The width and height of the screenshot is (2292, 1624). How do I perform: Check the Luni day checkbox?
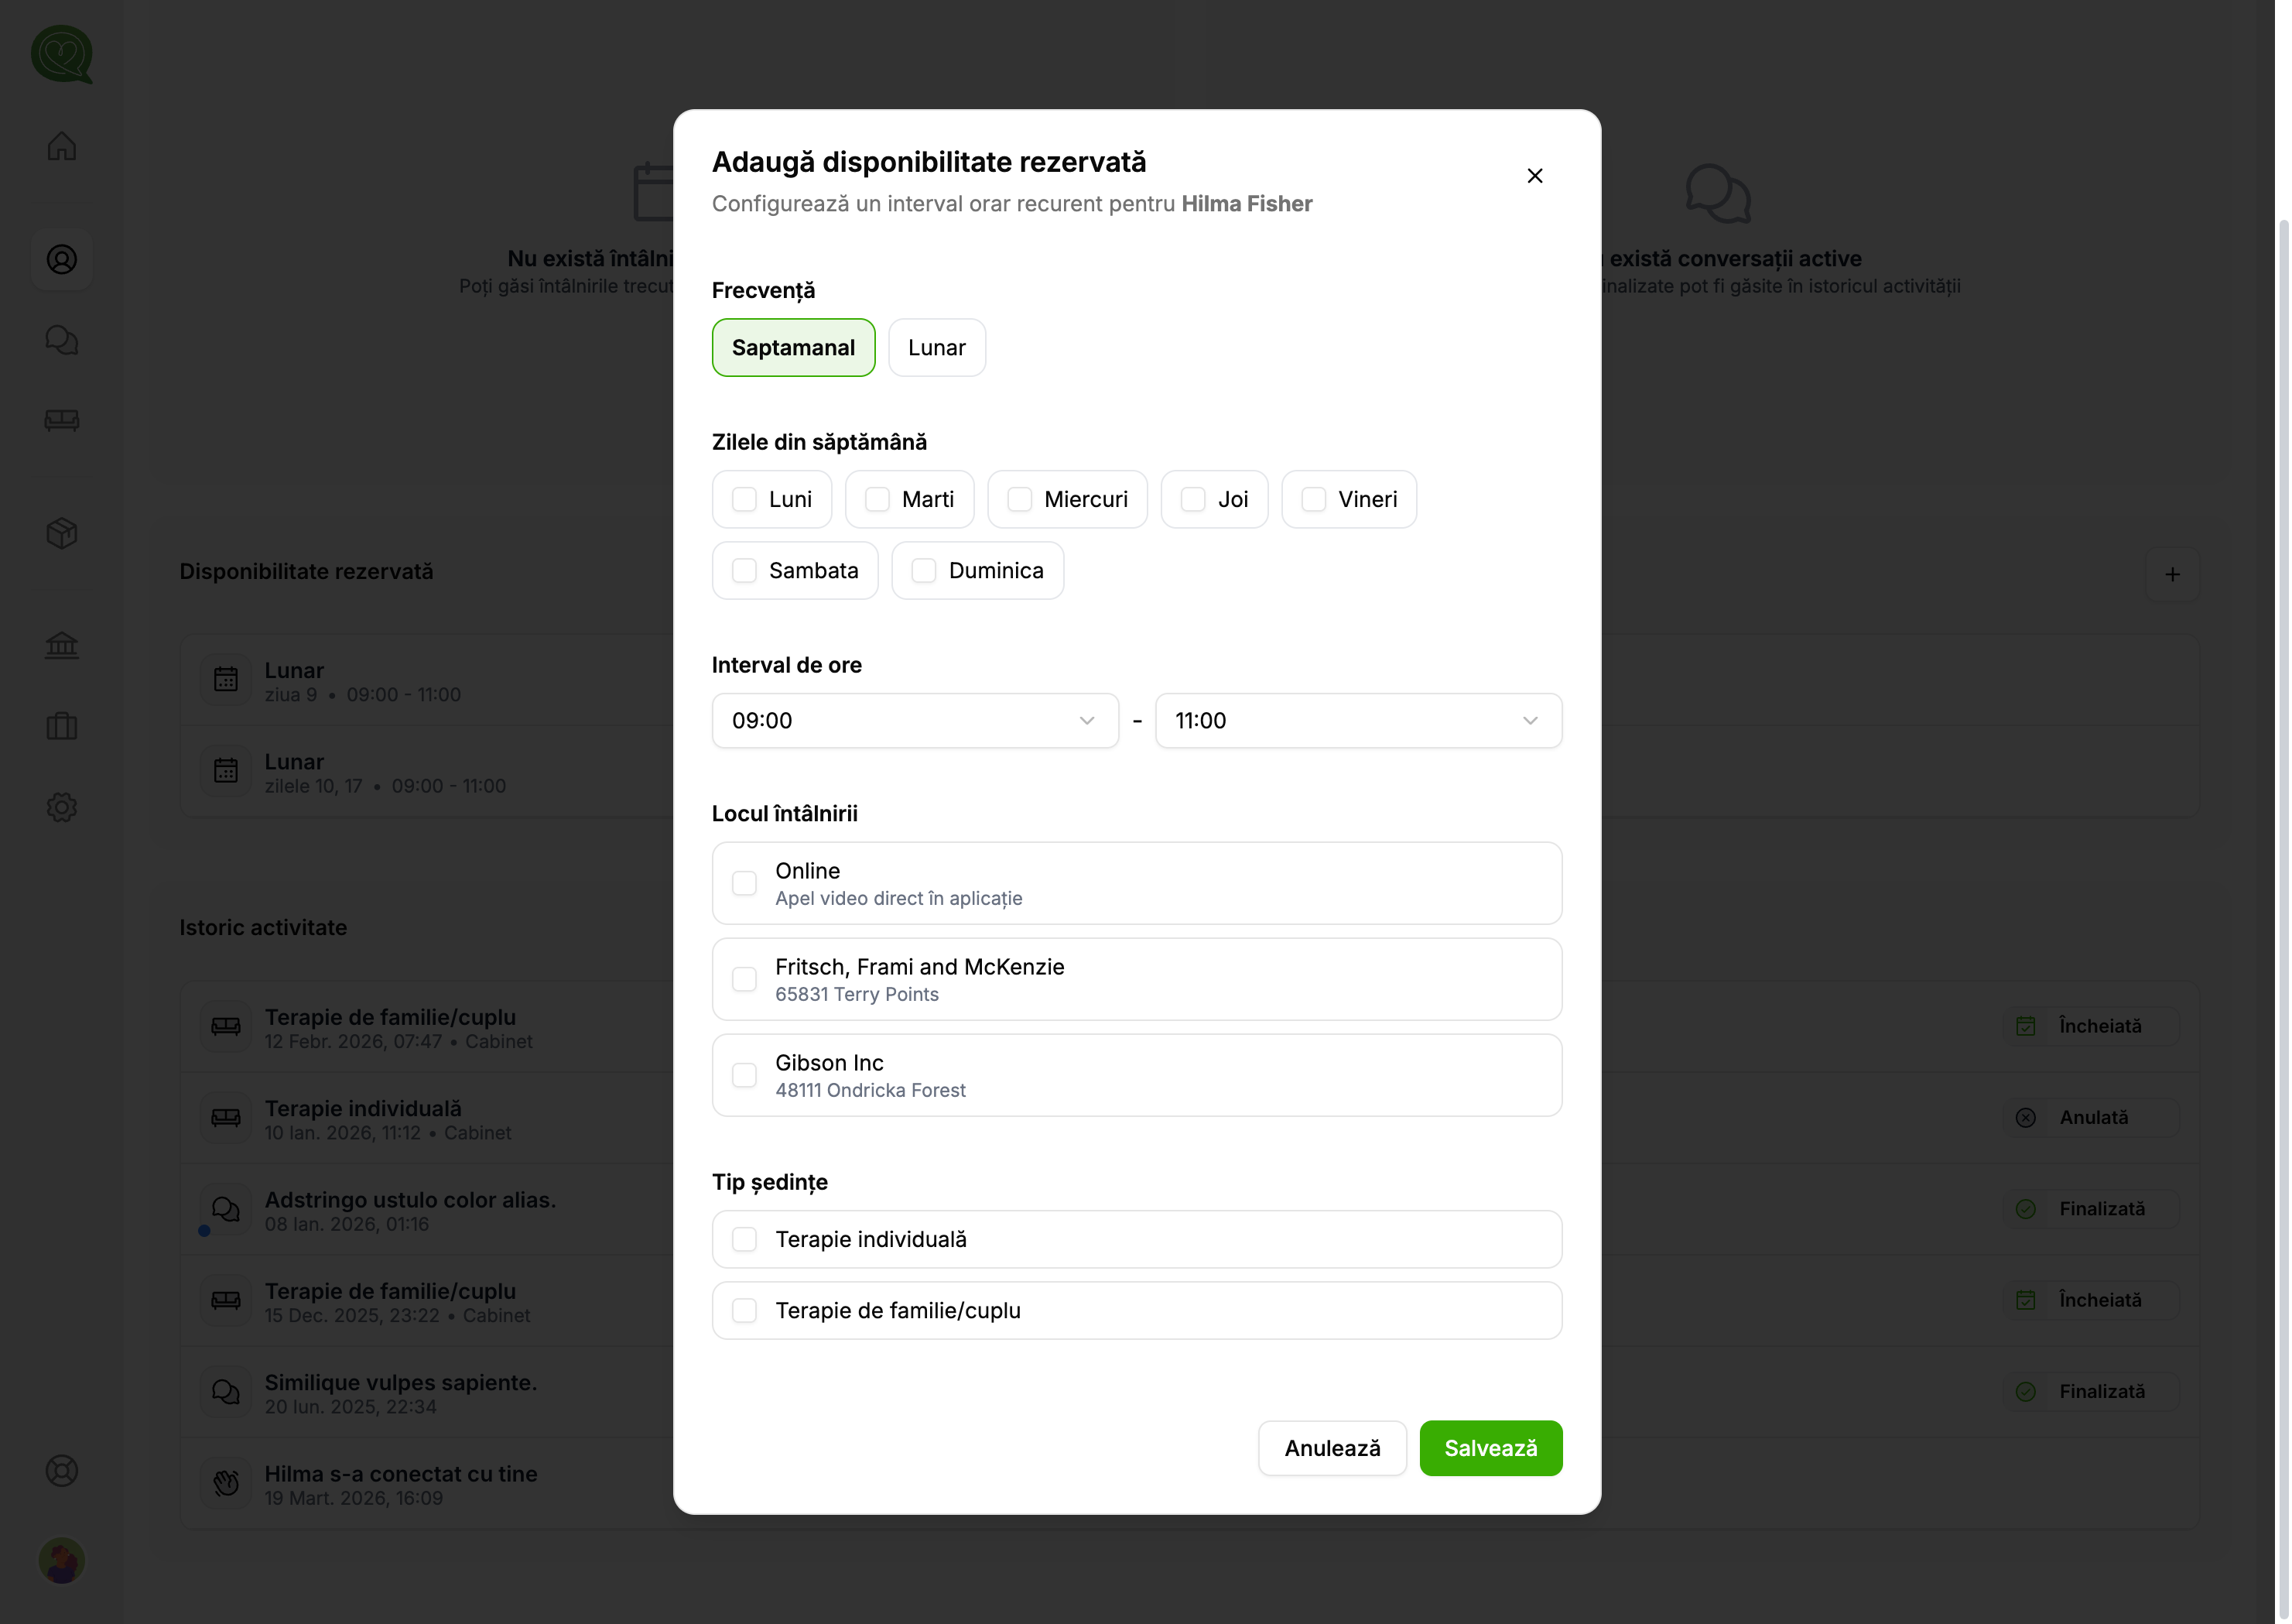point(744,499)
